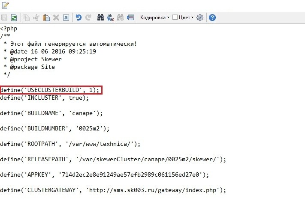The width and height of the screenshot is (305, 213).
Task: Cut selection with the scissors icon
Action: point(36,18)
